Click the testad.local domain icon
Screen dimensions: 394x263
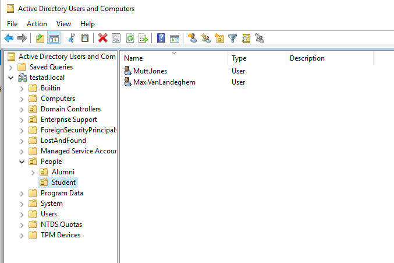coord(22,78)
